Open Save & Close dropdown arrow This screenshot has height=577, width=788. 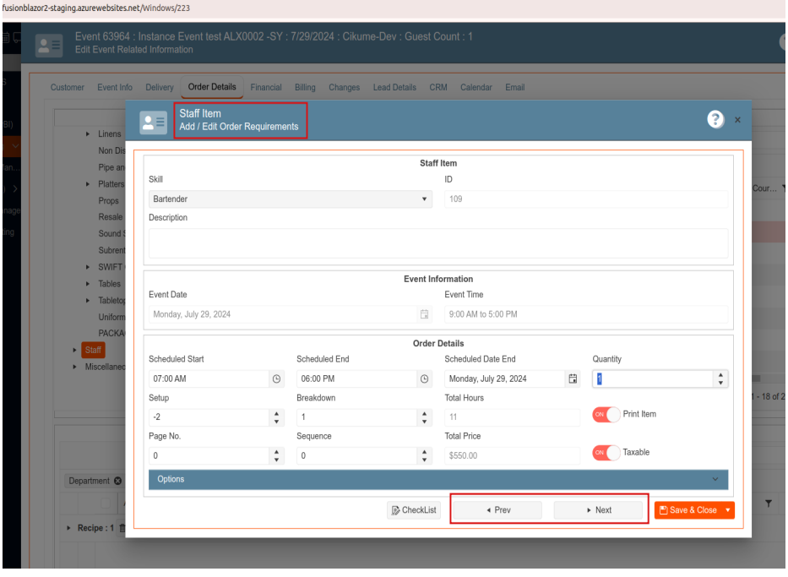tap(727, 510)
